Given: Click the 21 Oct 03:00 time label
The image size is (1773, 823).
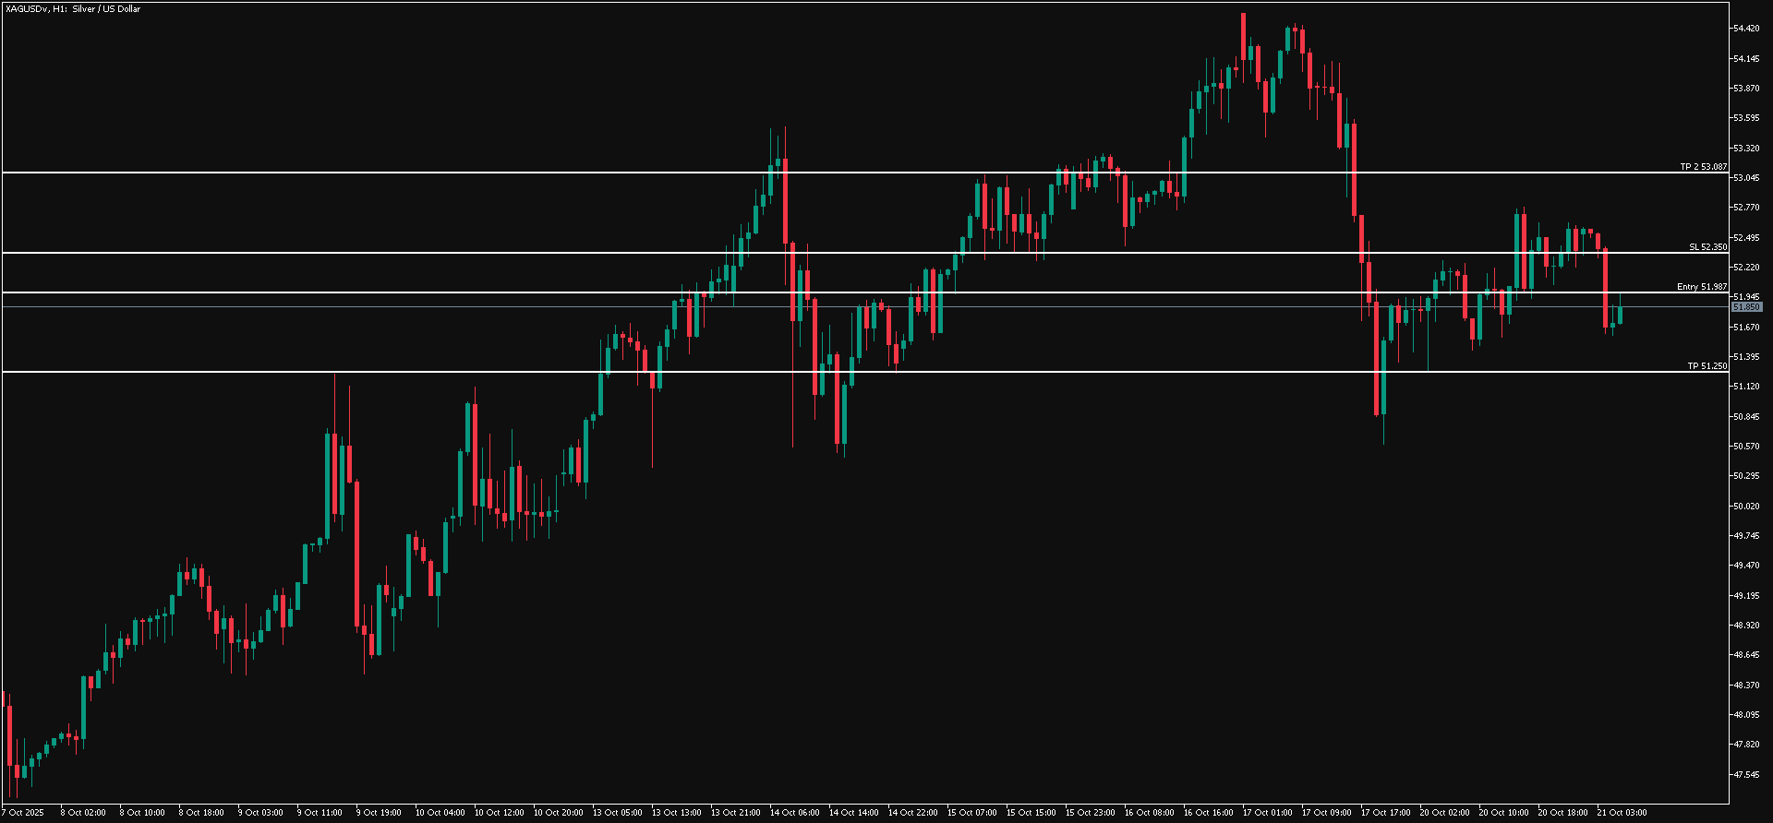Looking at the screenshot, I should [1622, 813].
